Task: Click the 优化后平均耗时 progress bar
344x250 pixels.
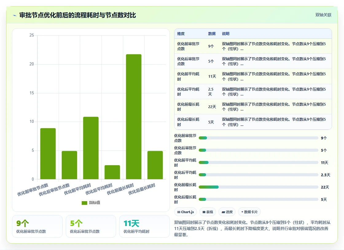Action: click(x=258, y=175)
